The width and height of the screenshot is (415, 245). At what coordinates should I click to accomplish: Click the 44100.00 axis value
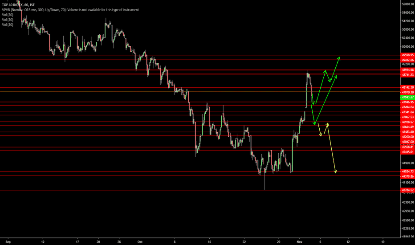pyautogui.click(x=408, y=183)
